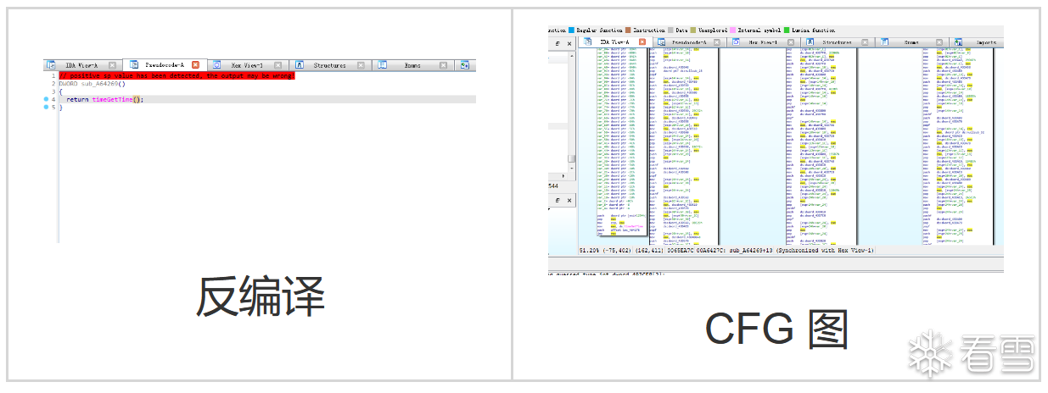Click IDA View-A tab icon in CFG screenshot
Viewport: 1048px width, 393px height.
(586, 42)
